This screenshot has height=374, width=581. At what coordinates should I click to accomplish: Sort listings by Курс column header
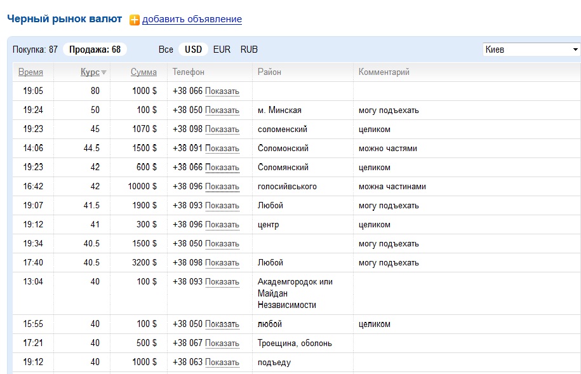pyautogui.click(x=90, y=72)
